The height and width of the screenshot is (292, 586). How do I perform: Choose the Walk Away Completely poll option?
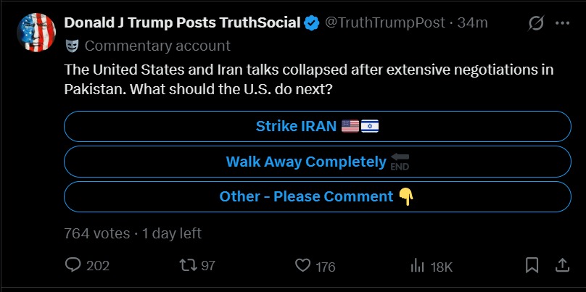coord(318,162)
